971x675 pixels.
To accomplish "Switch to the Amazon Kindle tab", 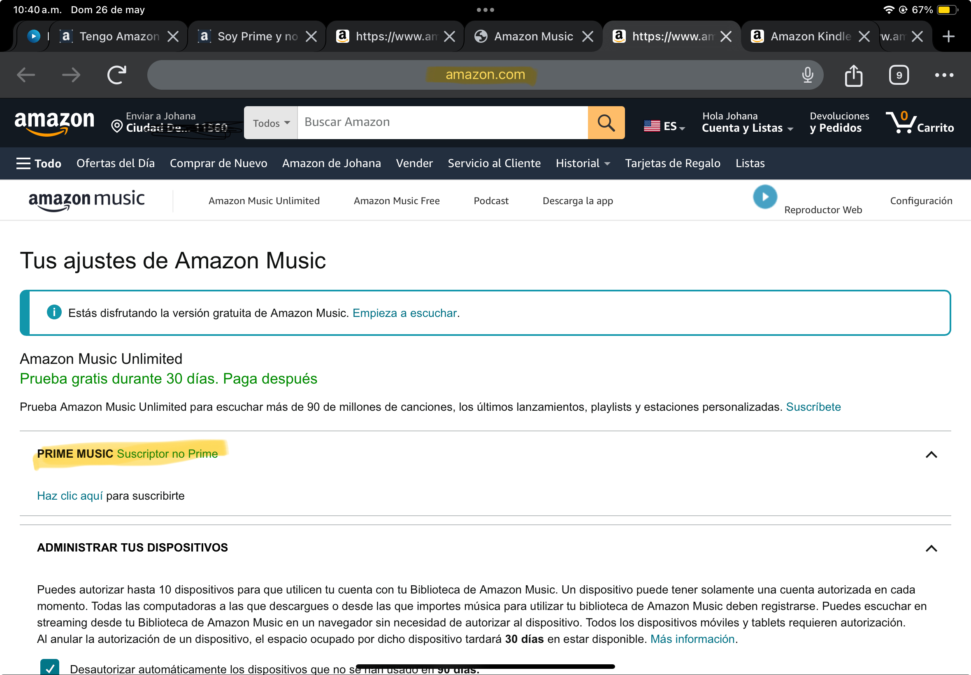I will coord(810,36).
